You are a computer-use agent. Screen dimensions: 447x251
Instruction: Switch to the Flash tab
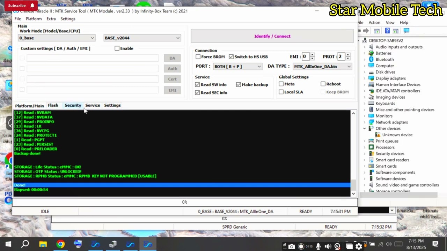tap(53, 105)
